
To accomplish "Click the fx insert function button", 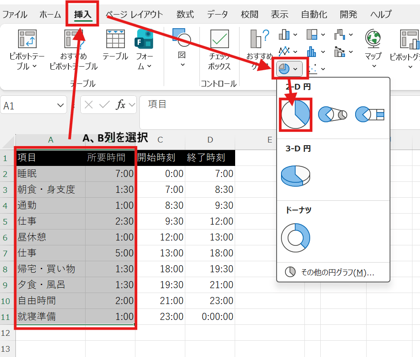I will 120,105.
